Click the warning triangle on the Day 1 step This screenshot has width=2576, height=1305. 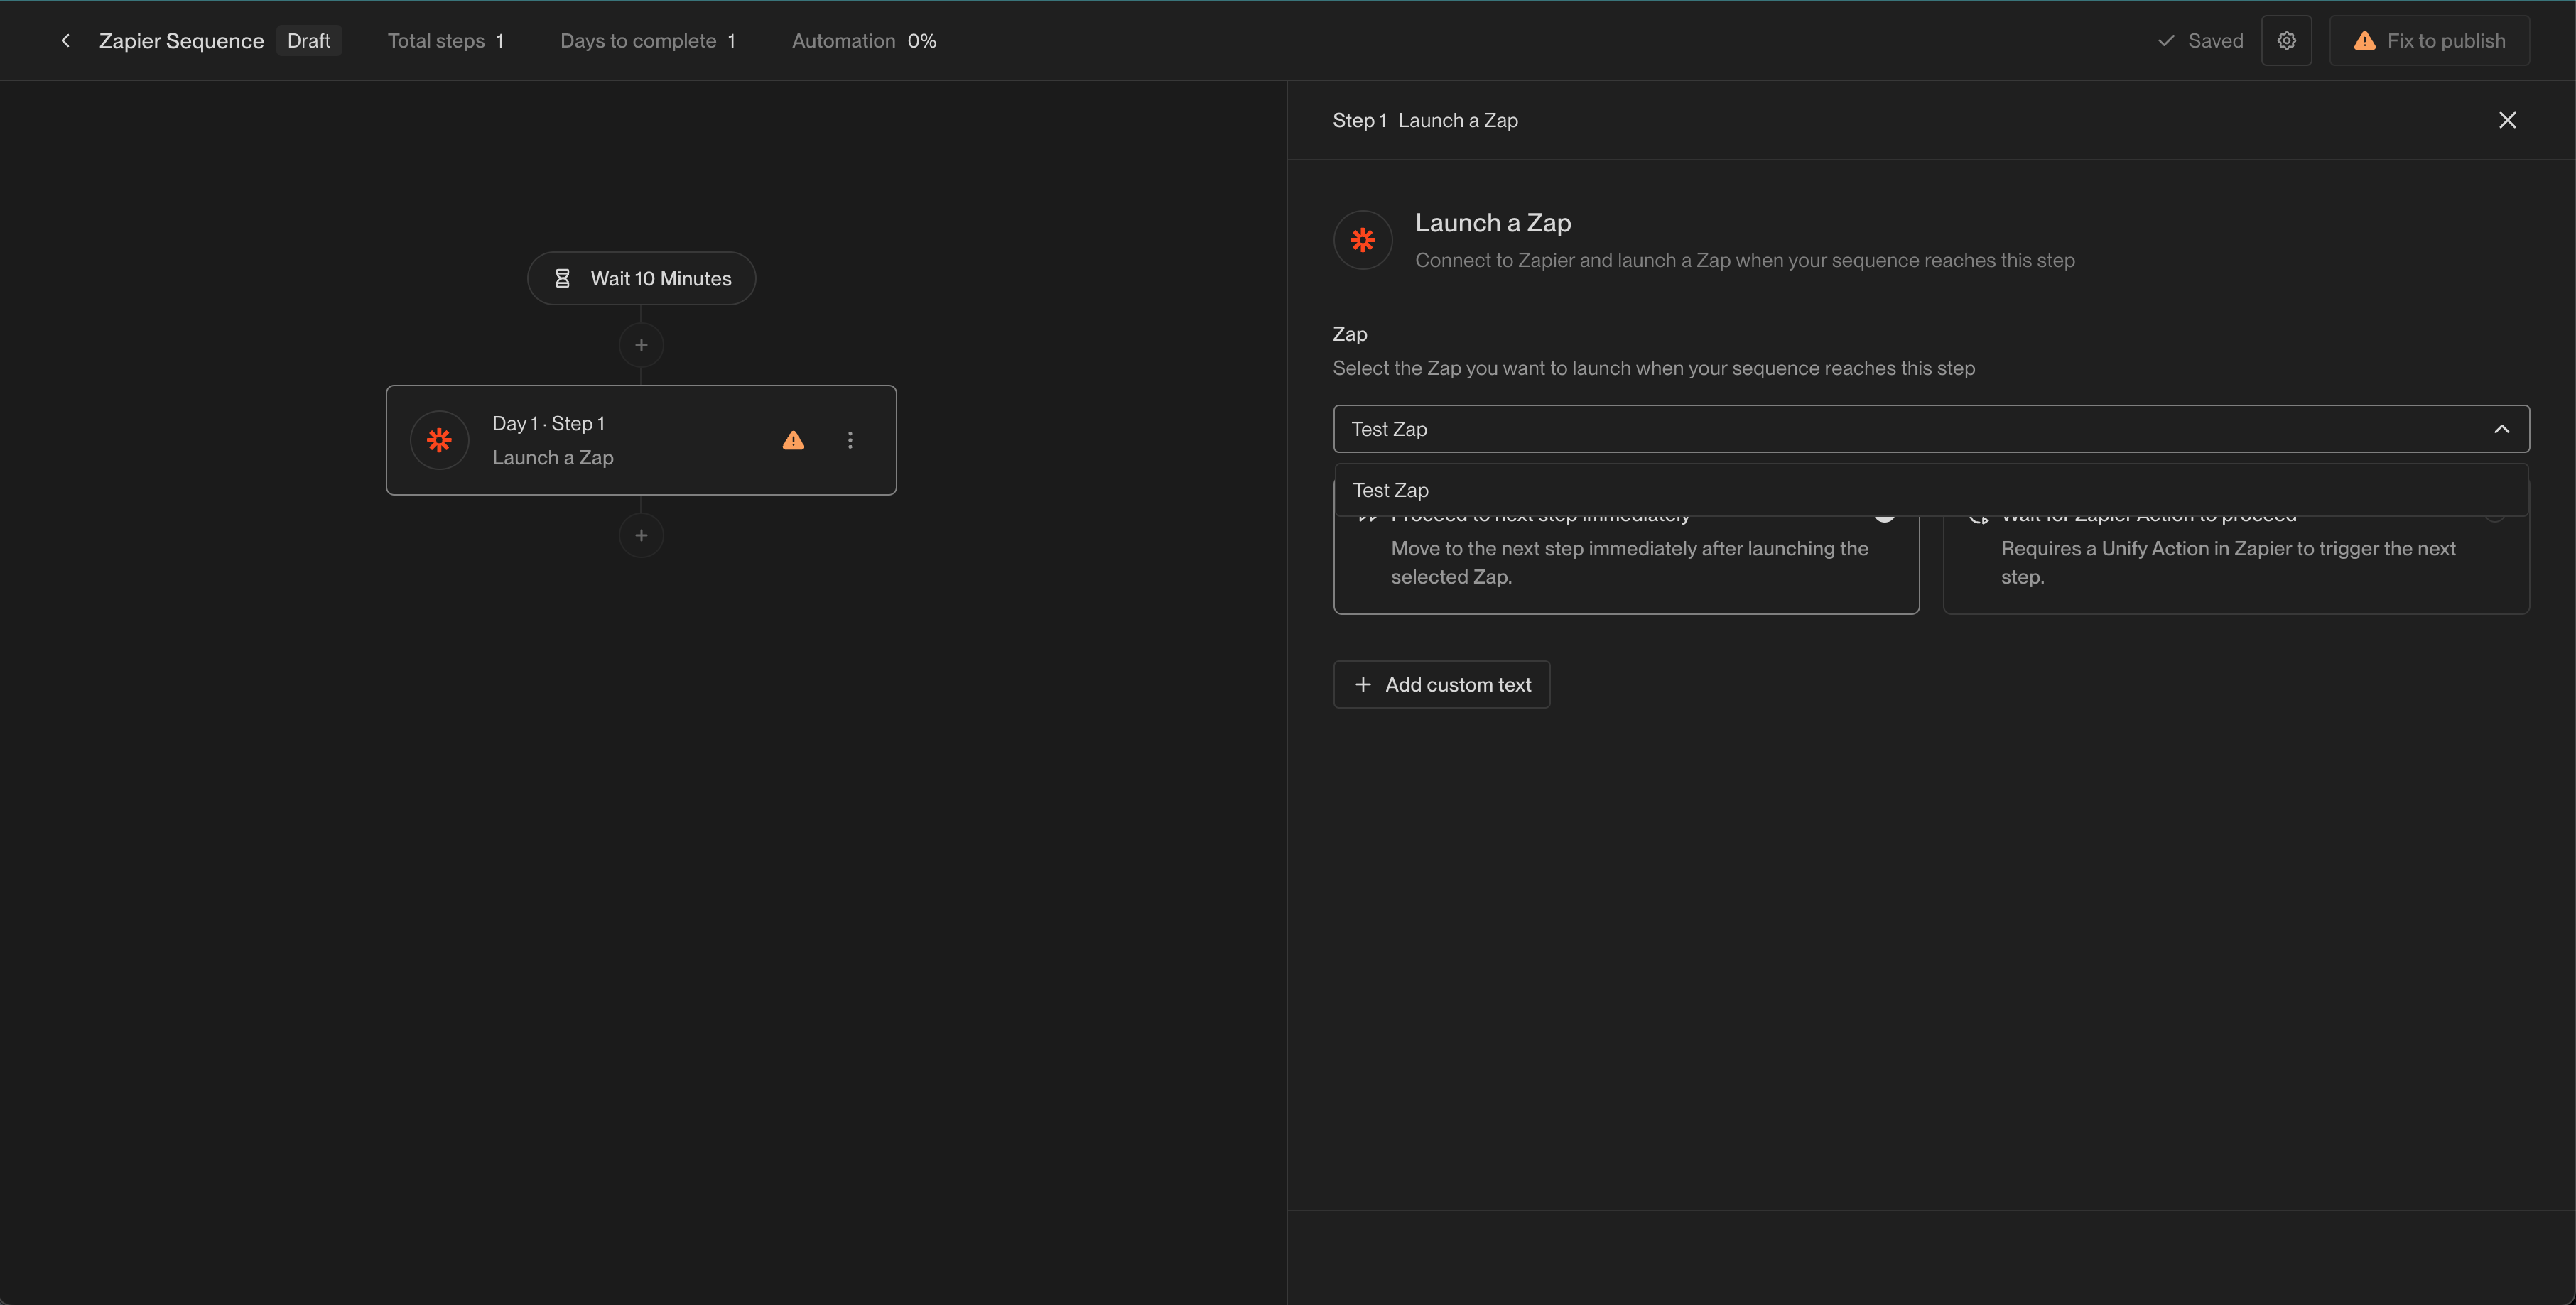[793, 439]
